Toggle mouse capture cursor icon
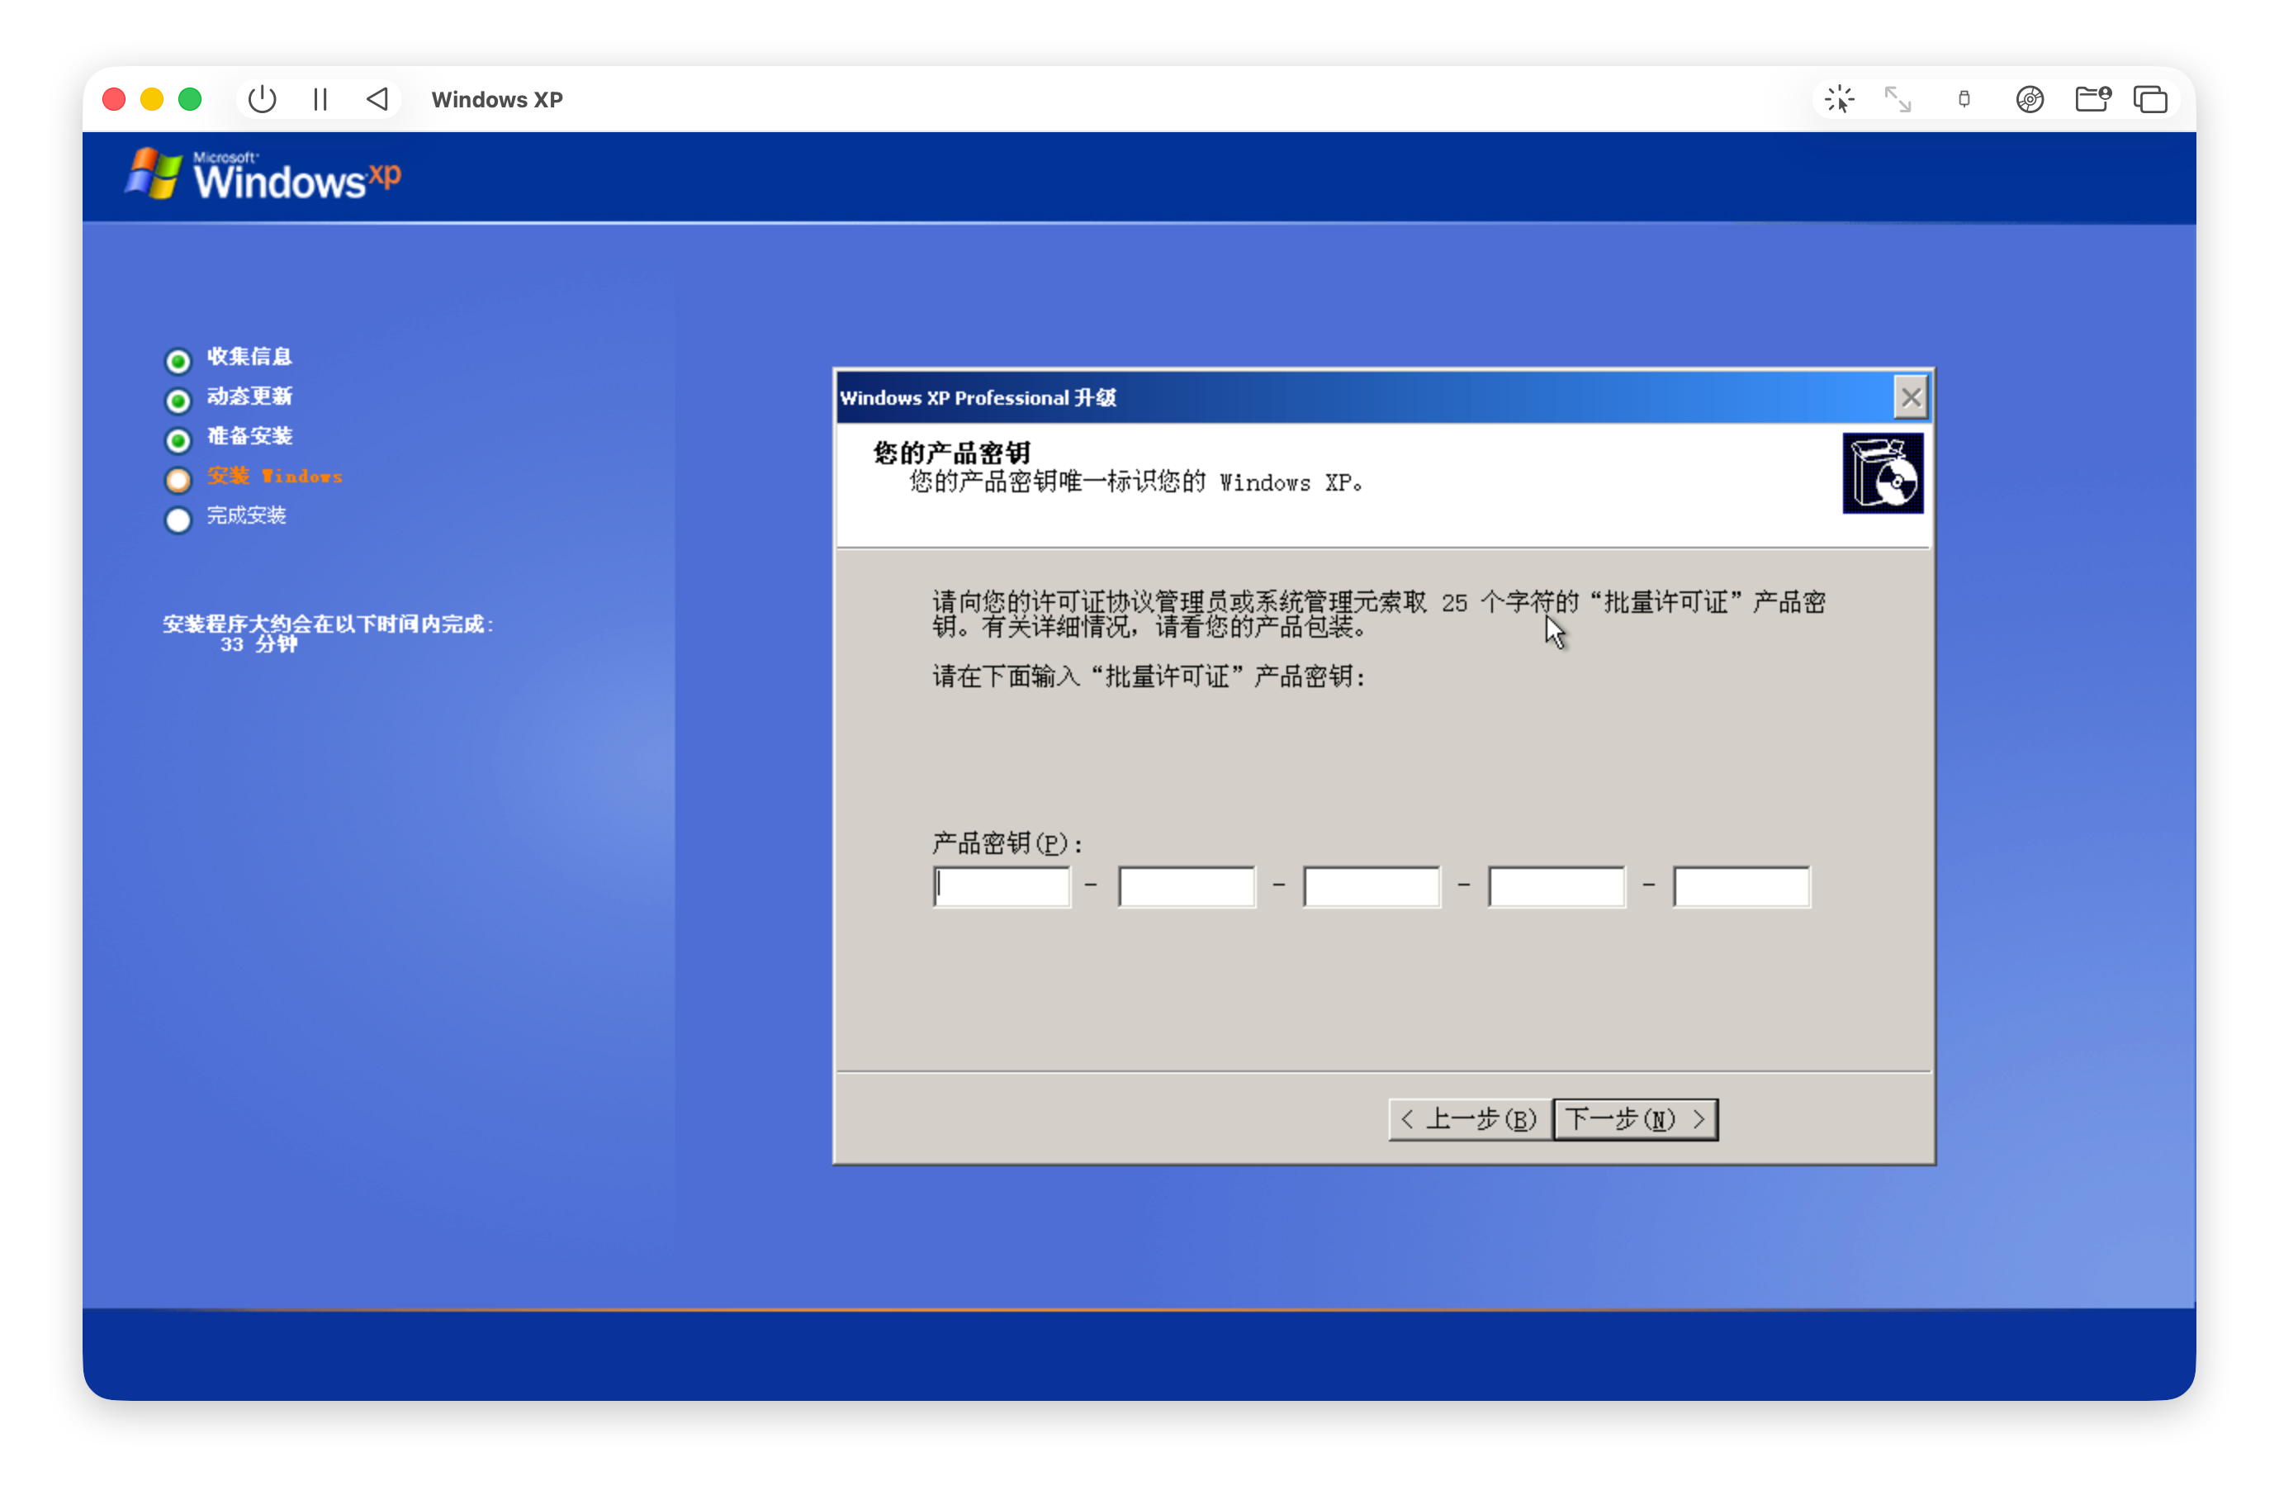The image size is (2279, 1500). (1839, 100)
